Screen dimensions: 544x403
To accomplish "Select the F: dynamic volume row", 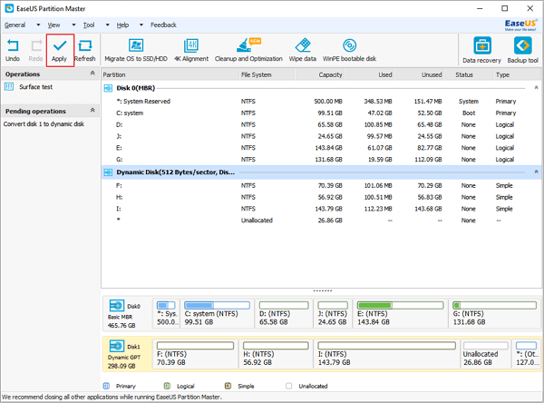I will coord(321,185).
